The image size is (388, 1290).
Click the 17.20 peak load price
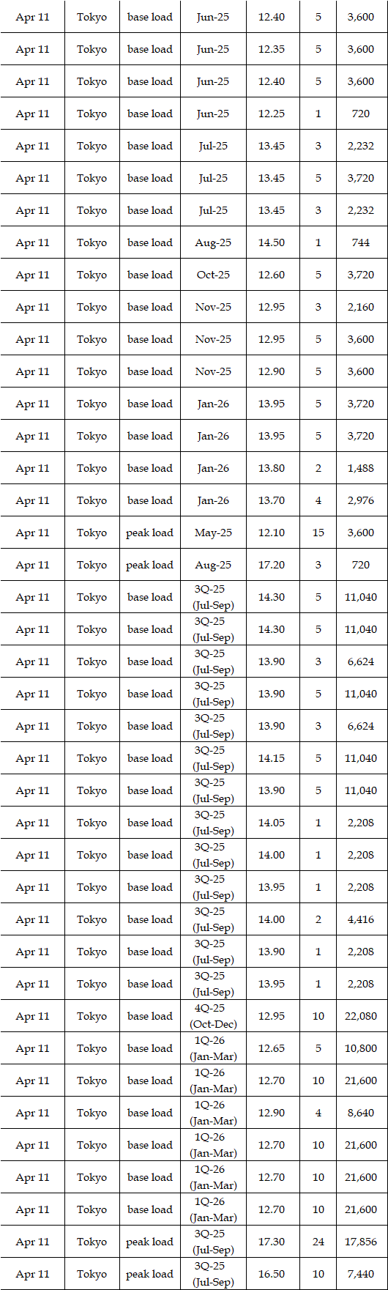[271, 565]
